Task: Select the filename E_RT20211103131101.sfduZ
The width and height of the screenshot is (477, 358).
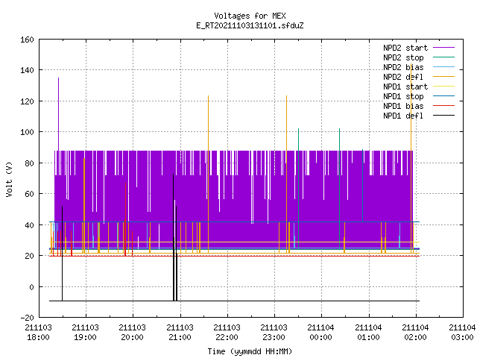Action: (250, 25)
